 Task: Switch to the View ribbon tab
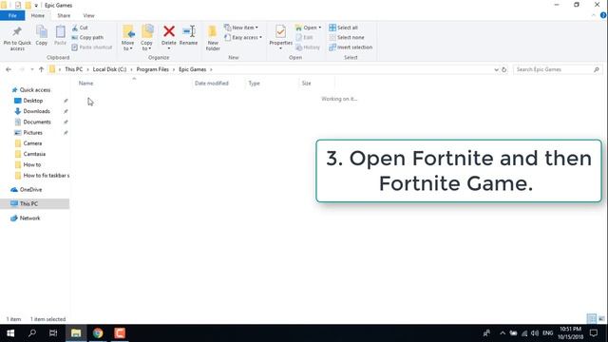[x=88, y=15]
